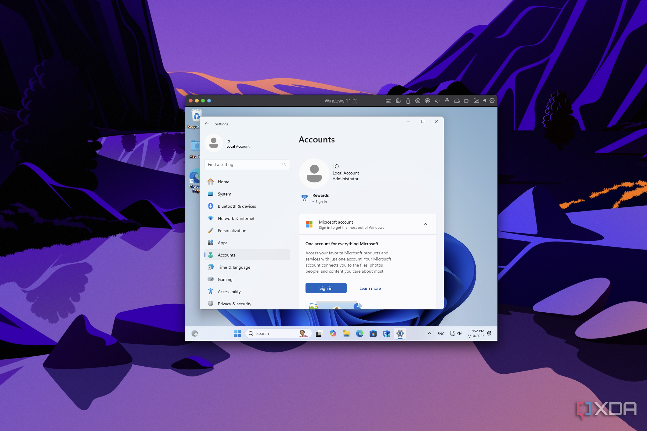The image size is (647, 431).
Task: Select Personalization in the sidebar
Action: click(x=232, y=231)
